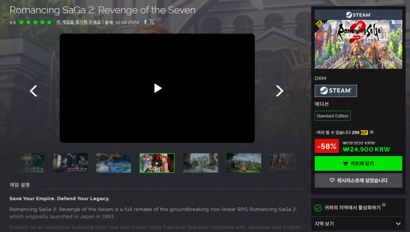The image size is (410, 232).
Task: Go to the previous media slide
Action: (x=34, y=91)
